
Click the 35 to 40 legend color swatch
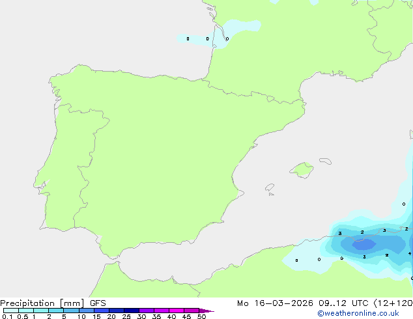tap(161, 311)
